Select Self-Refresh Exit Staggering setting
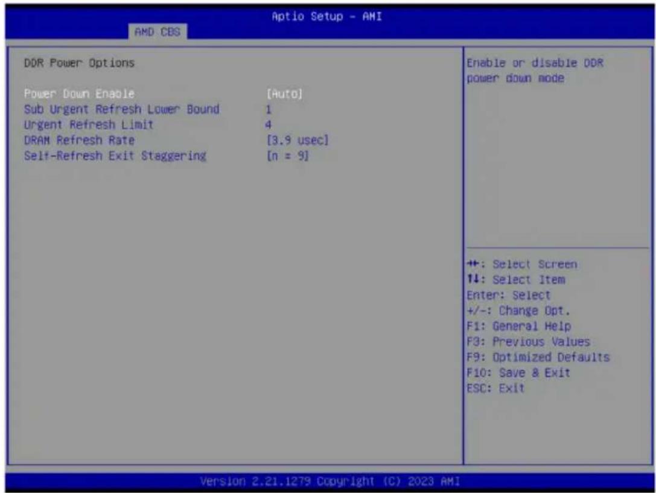The image size is (656, 493). pos(115,156)
